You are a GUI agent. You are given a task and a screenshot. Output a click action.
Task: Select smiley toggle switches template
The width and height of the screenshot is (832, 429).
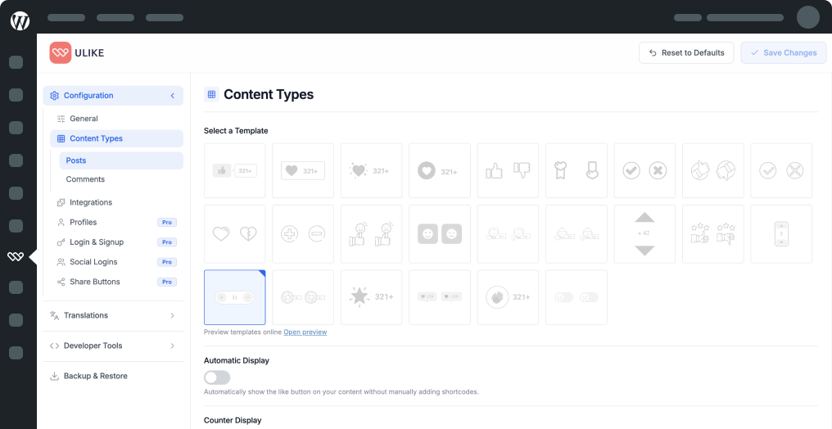click(577, 297)
